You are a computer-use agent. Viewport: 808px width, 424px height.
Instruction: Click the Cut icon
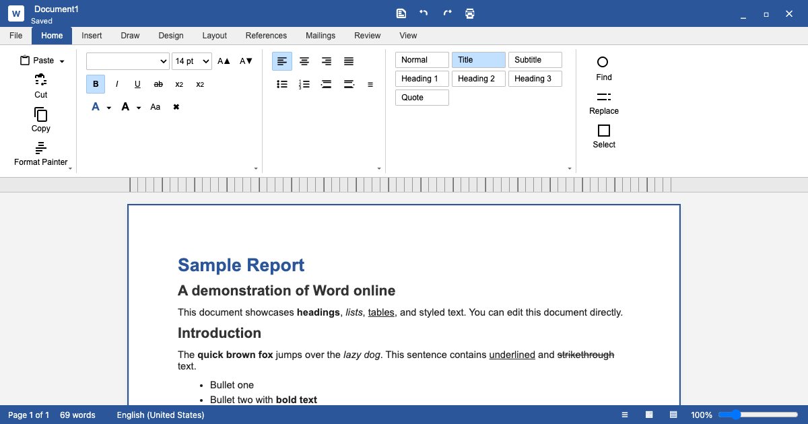[x=41, y=79]
